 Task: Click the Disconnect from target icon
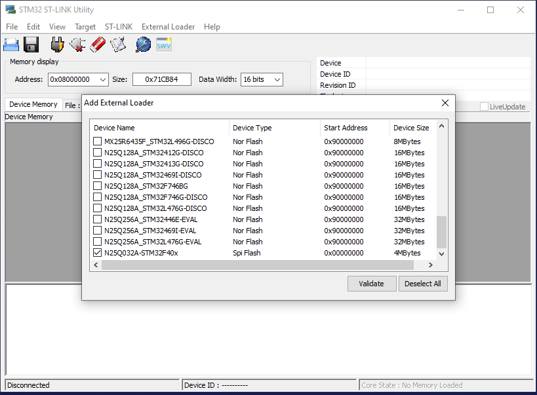78,45
